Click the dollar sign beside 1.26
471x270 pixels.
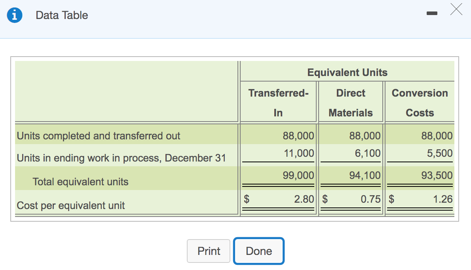pyautogui.click(x=391, y=199)
